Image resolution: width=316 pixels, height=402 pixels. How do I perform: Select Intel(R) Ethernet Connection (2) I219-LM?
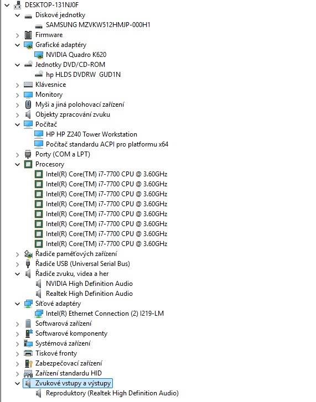click(105, 314)
